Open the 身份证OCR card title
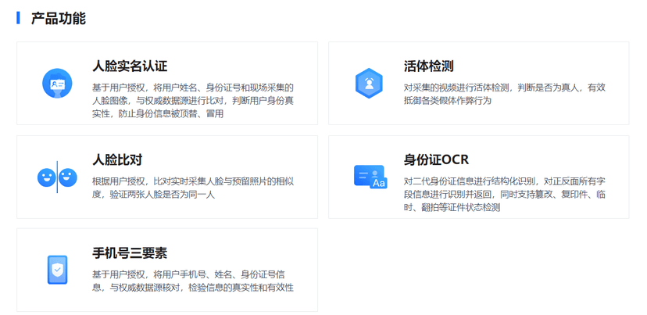The image size is (647, 315). click(x=436, y=159)
